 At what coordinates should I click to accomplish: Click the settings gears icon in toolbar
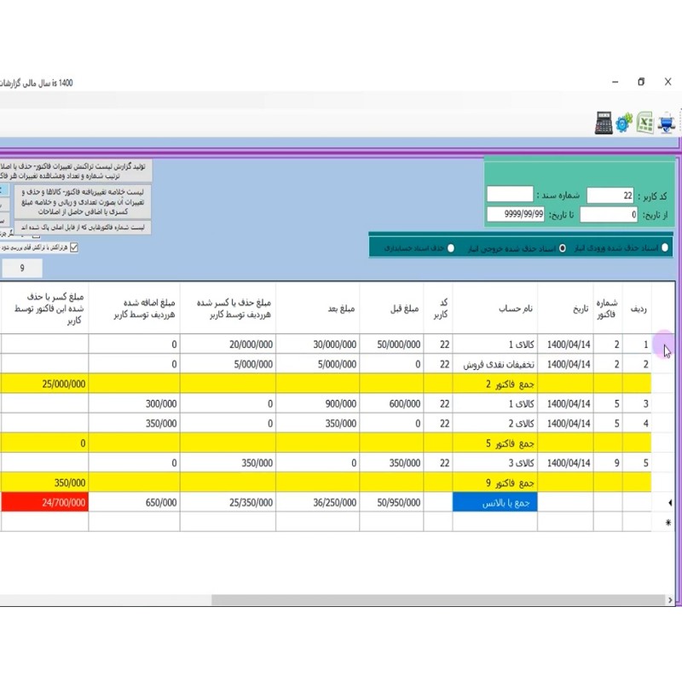(x=624, y=123)
